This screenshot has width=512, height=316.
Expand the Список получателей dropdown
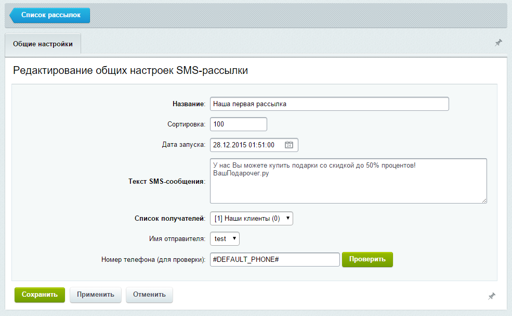[x=252, y=219]
